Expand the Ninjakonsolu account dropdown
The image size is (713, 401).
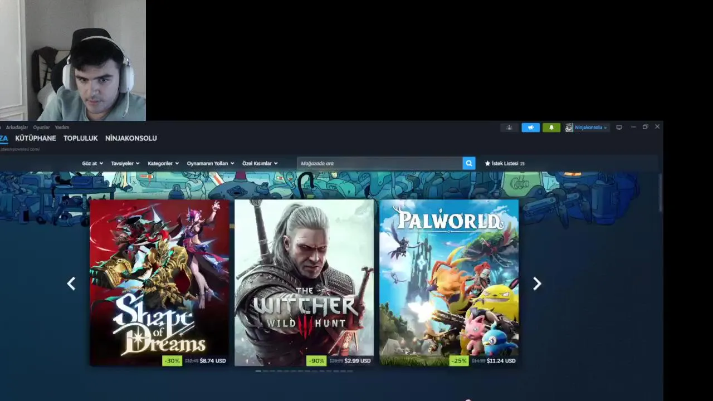(591, 128)
